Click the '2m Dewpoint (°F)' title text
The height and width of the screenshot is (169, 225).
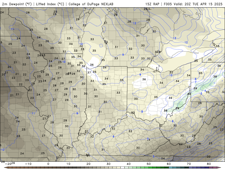tap(17, 4)
